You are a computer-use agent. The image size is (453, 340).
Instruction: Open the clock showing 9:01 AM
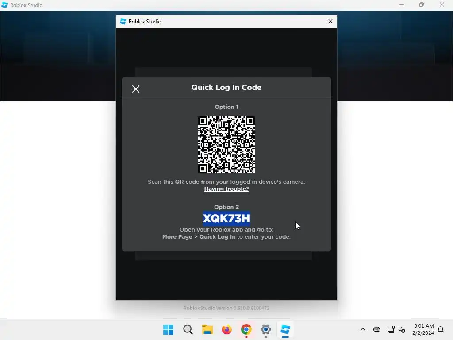click(x=423, y=329)
